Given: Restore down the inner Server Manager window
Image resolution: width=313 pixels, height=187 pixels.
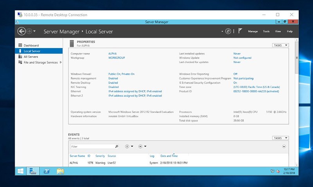Looking at the screenshot, I should click(285, 21).
